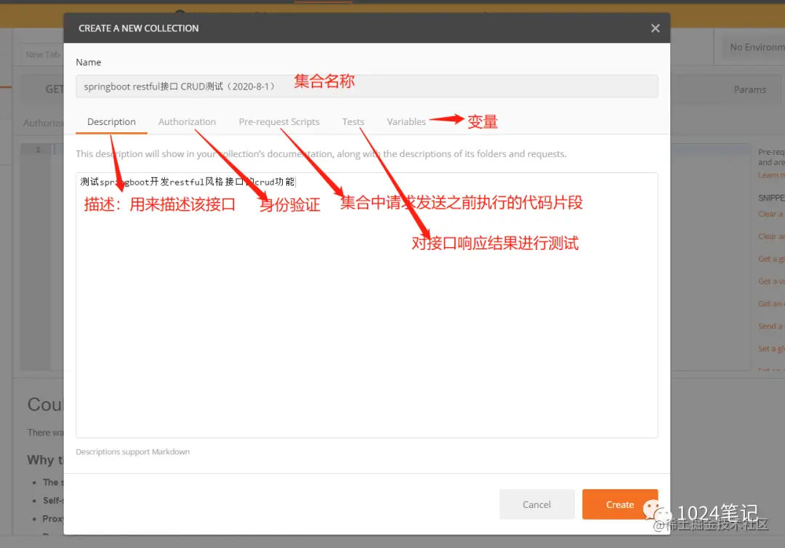Switch to the Description tab
This screenshot has height=548, width=785.
(111, 121)
